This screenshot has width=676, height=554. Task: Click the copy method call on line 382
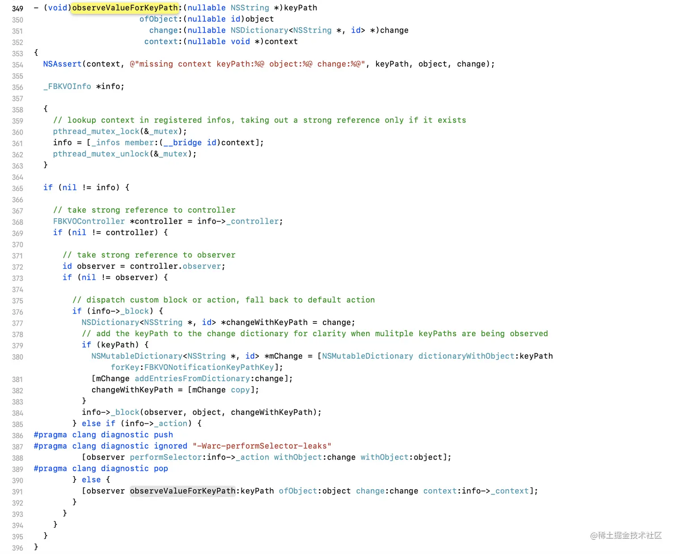[240, 389]
